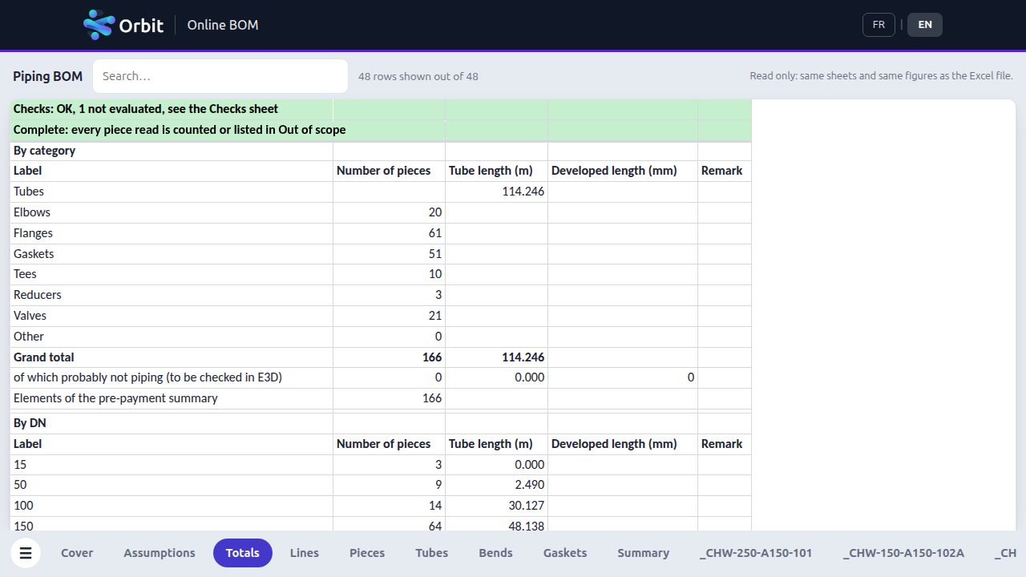The width and height of the screenshot is (1026, 577).
Task: Open the Pieces sheet tab
Action: [x=367, y=553]
